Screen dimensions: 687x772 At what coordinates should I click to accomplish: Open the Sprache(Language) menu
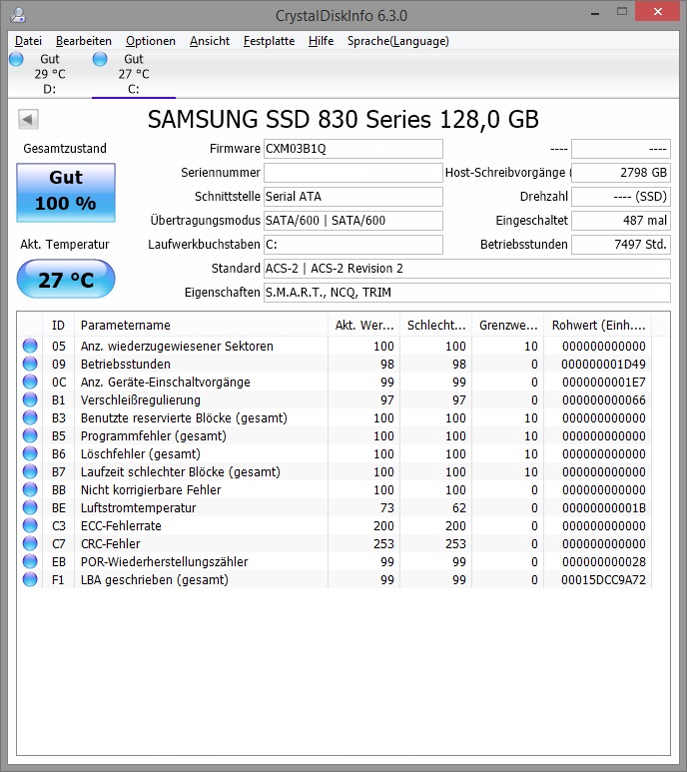tap(398, 41)
